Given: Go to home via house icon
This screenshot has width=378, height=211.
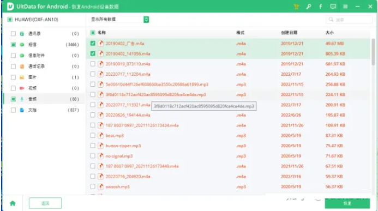Looking at the screenshot, I should (x=13, y=203).
